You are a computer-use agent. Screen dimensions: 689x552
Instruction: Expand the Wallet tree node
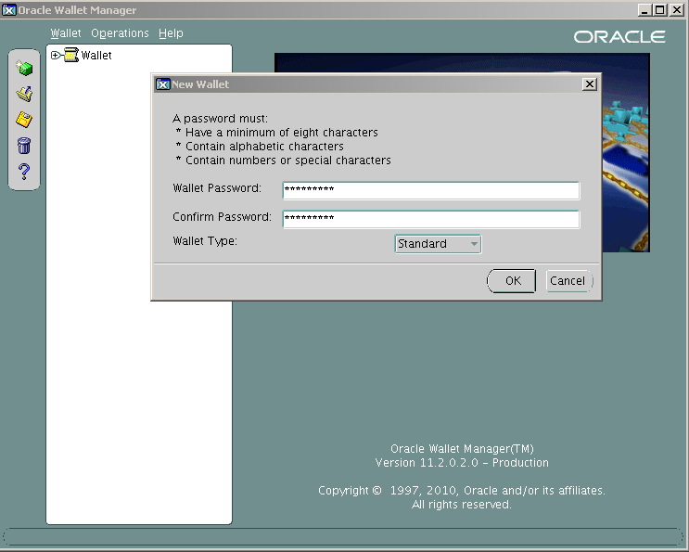point(55,56)
